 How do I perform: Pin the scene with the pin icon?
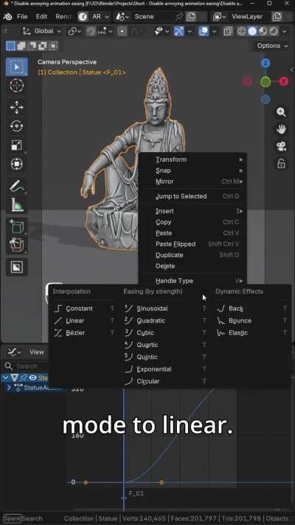(180, 16)
